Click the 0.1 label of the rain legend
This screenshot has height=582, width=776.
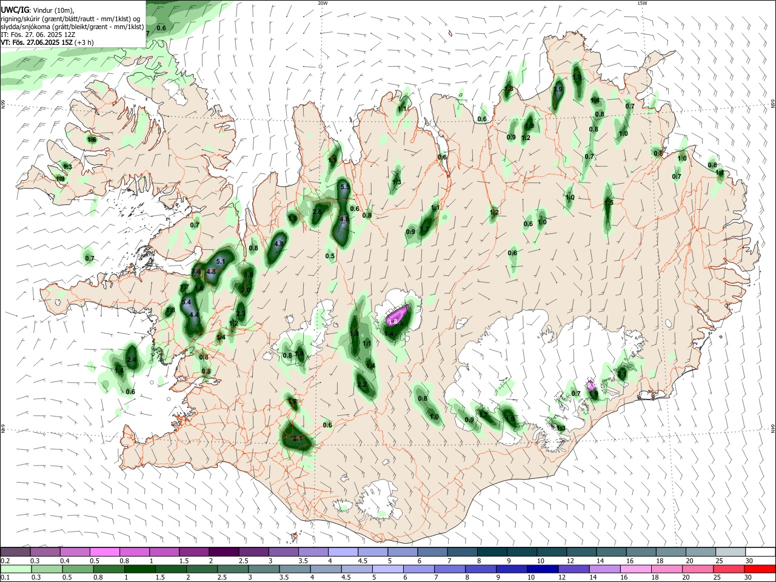tap(5, 578)
